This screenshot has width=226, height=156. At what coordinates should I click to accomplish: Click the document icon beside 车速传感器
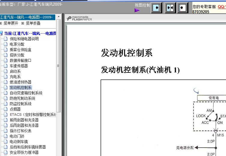(x=6, y=66)
